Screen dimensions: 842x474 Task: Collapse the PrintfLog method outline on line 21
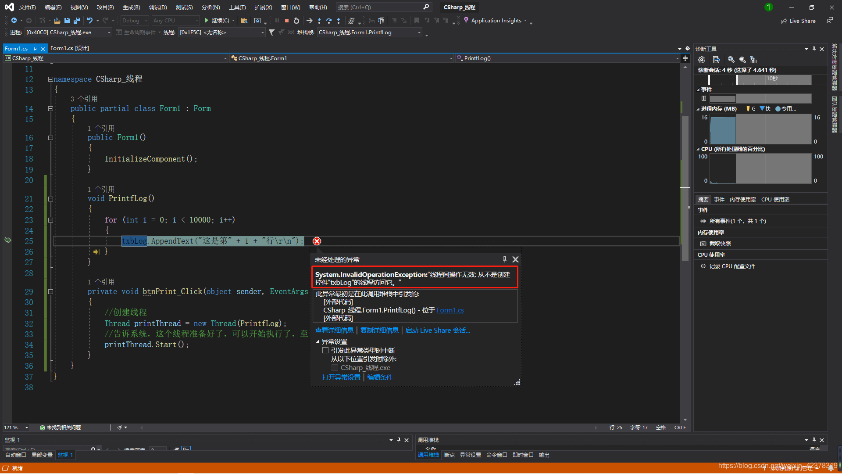(x=50, y=199)
